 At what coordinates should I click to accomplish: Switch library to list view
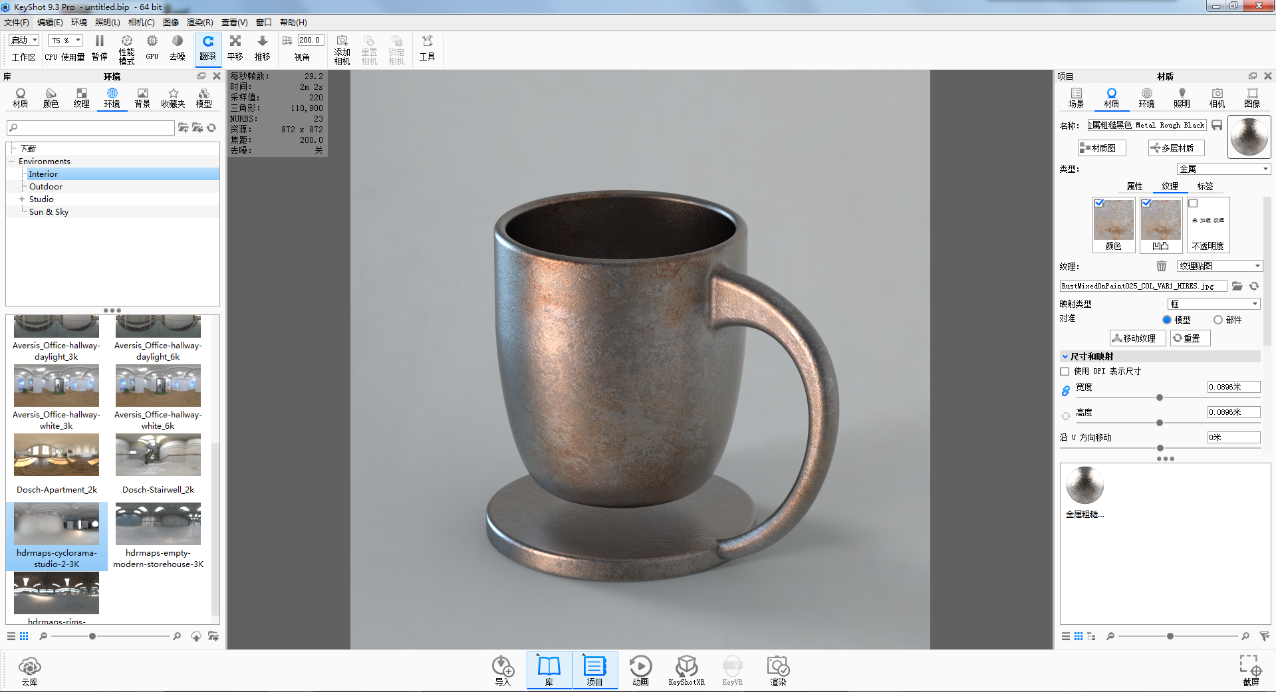click(x=11, y=636)
